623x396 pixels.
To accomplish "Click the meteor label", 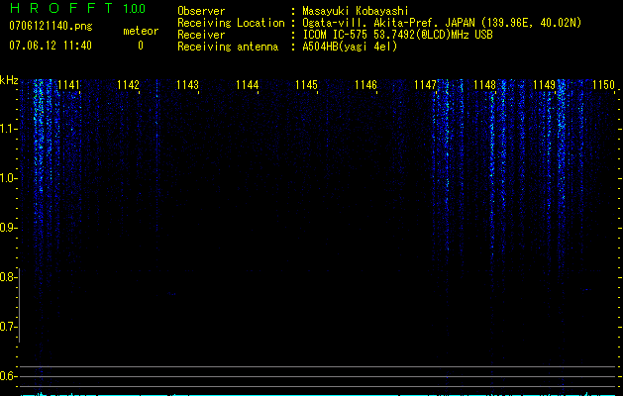I will point(141,31).
